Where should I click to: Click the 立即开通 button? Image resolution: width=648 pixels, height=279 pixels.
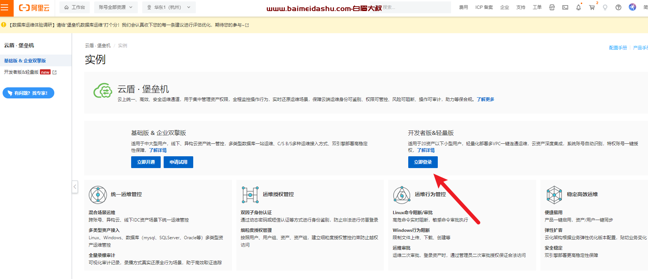[146, 162]
